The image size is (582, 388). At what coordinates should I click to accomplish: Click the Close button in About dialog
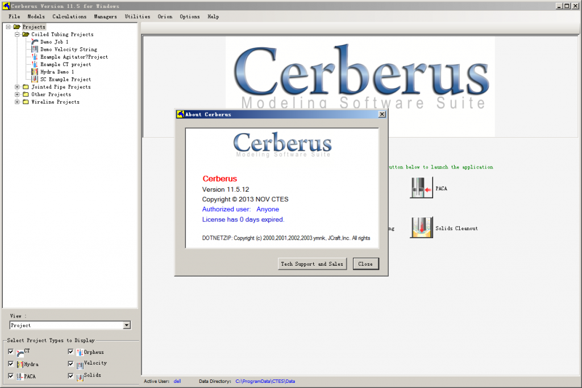(x=365, y=264)
